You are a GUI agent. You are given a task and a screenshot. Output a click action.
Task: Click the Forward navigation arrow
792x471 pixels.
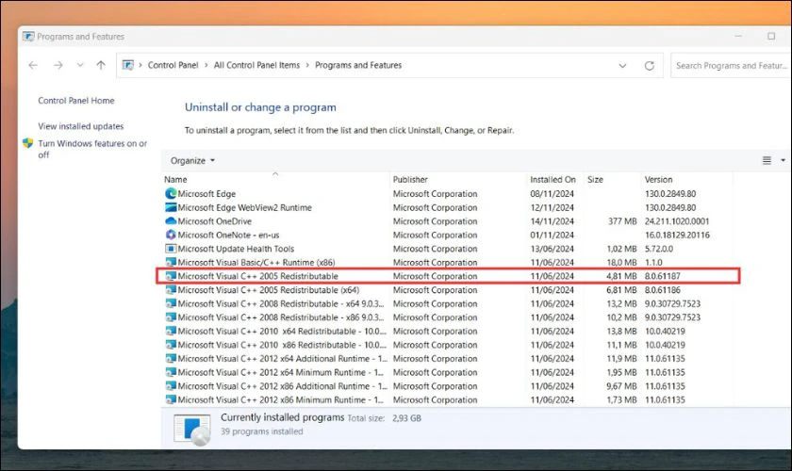tap(58, 65)
